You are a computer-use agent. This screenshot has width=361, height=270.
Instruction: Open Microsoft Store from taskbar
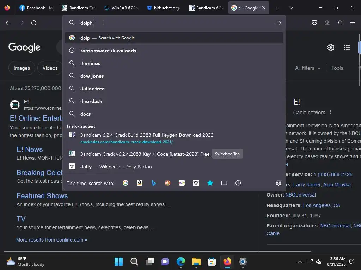(x=212, y=262)
